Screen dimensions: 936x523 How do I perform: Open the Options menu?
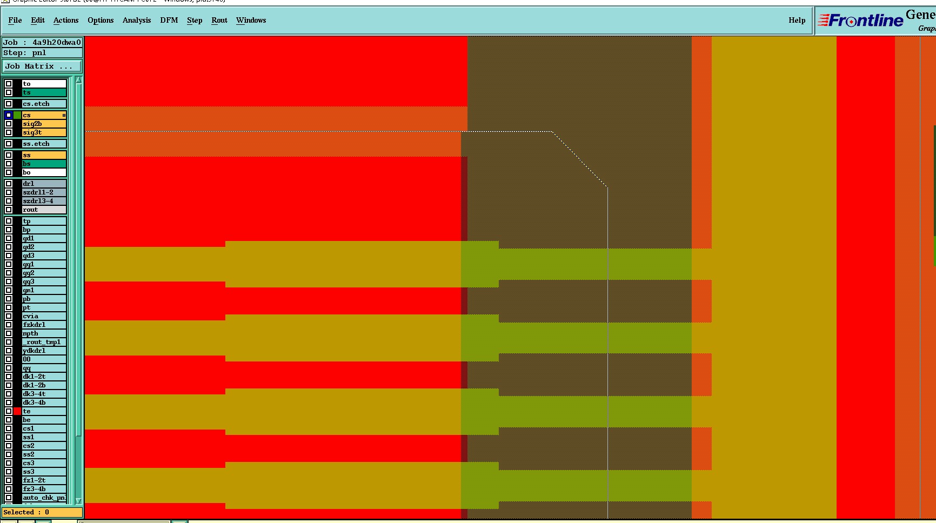coord(101,21)
